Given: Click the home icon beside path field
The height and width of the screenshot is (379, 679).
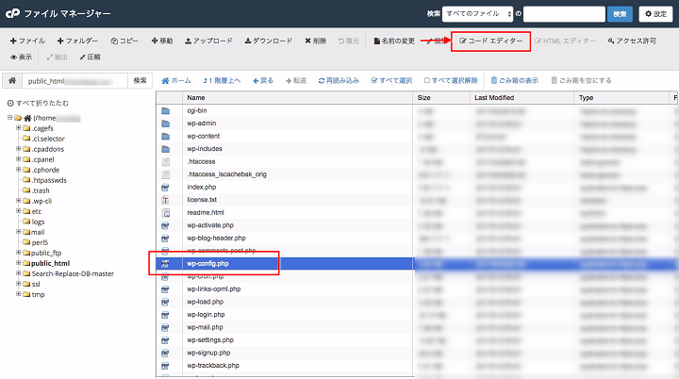Looking at the screenshot, I should tap(12, 80).
